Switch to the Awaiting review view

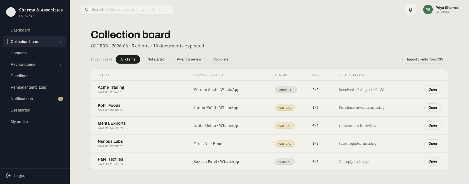189,59
